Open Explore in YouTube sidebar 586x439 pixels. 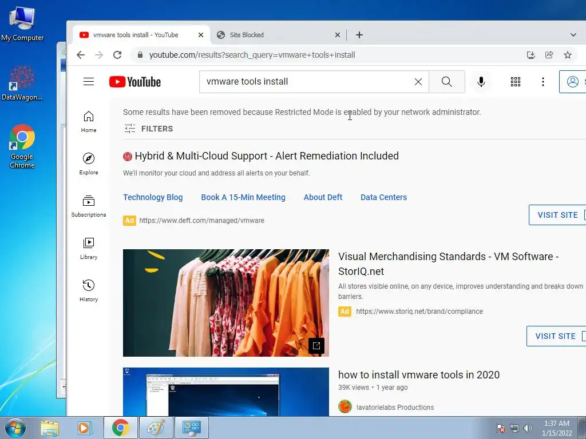[89, 164]
